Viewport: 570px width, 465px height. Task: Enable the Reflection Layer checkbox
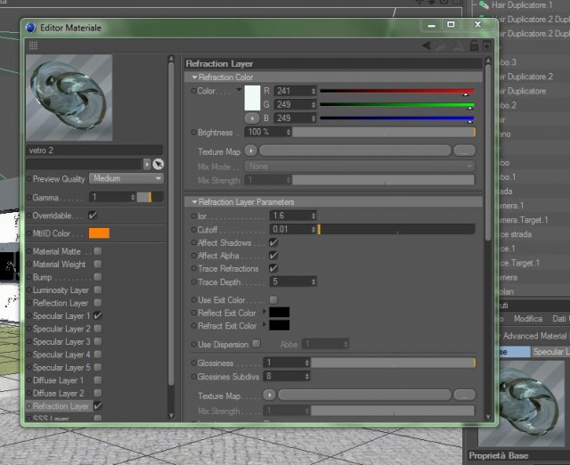97,303
